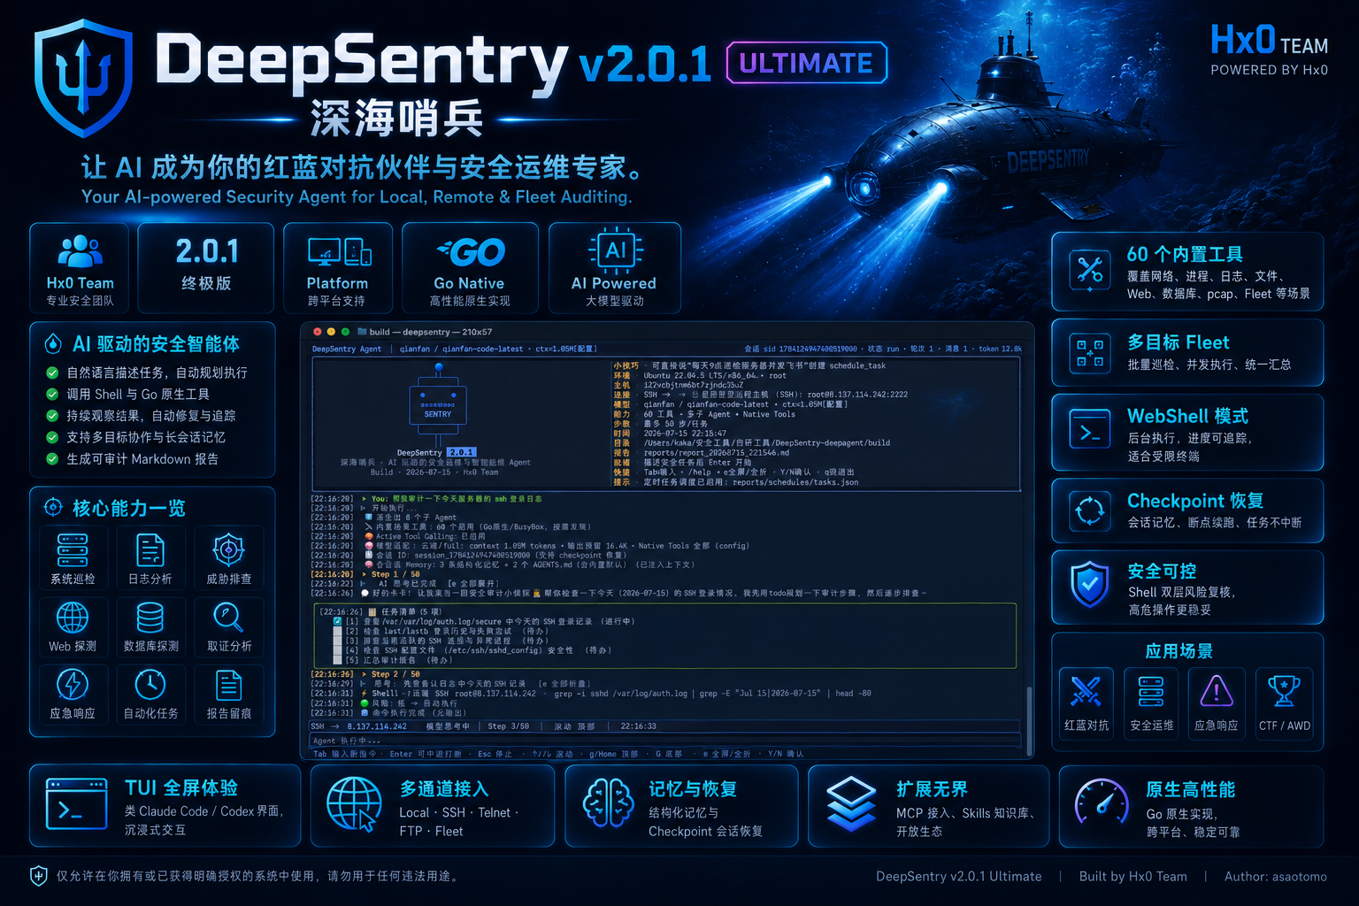Select the 威胁排查 shield target icon
This screenshot has height=906, width=1359.
(x=228, y=549)
